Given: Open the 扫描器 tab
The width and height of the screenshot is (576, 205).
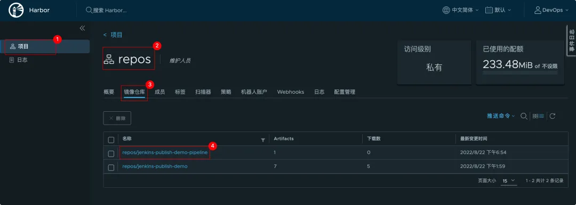Looking at the screenshot, I should tap(203, 92).
